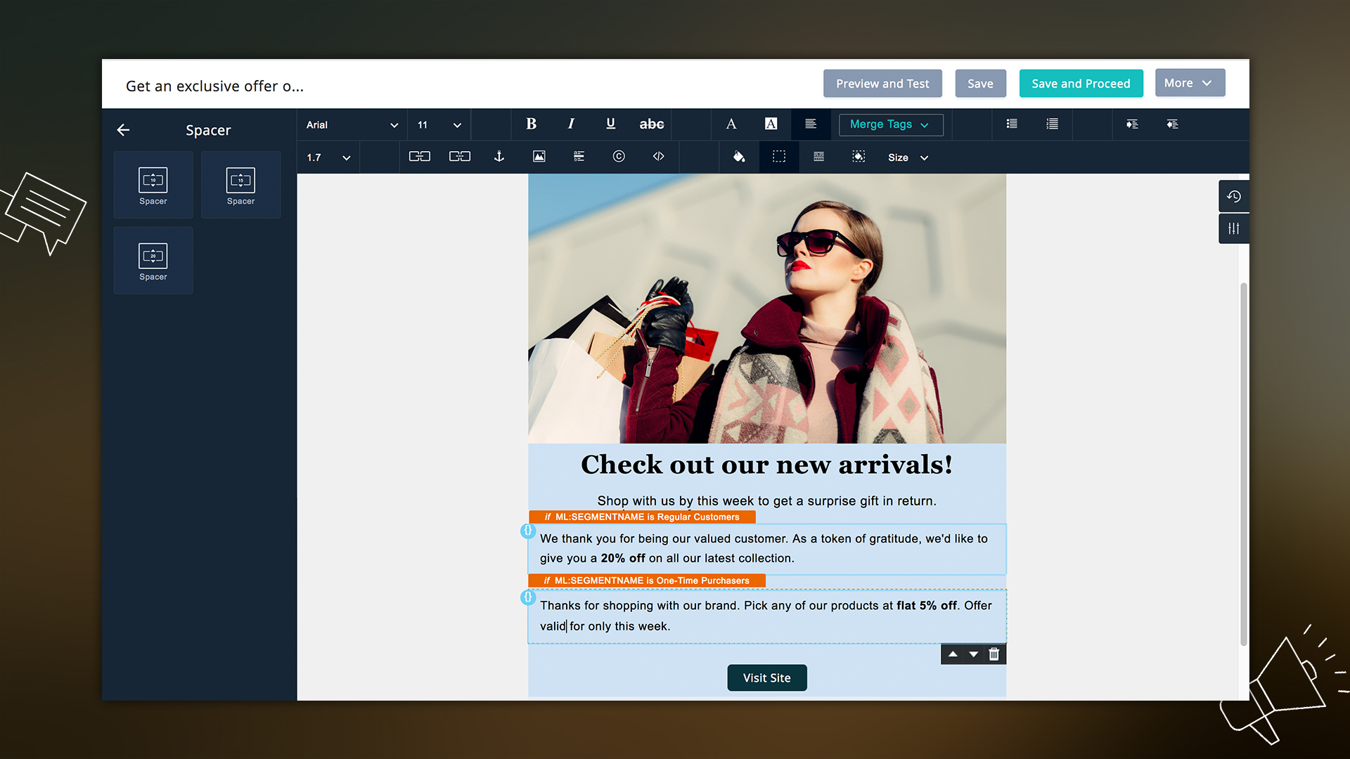The height and width of the screenshot is (759, 1350).
Task: Click the HTML source code icon
Action: (x=658, y=157)
